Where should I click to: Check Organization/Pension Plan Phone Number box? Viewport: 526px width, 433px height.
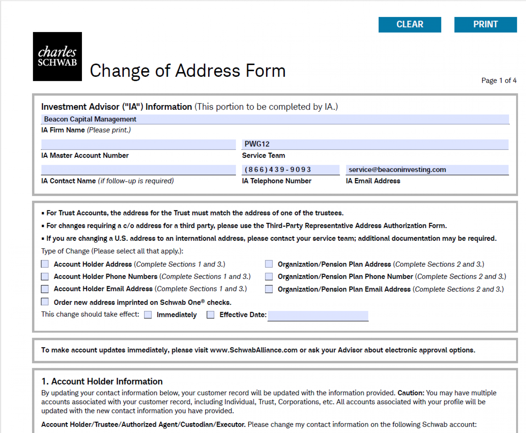(269, 276)
